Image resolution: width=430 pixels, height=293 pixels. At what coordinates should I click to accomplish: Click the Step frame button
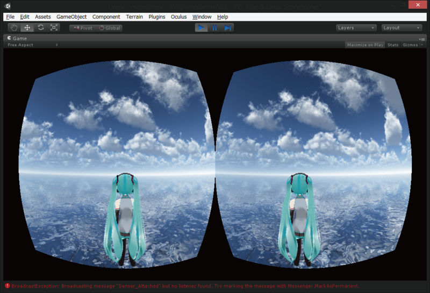click(227, 28)
